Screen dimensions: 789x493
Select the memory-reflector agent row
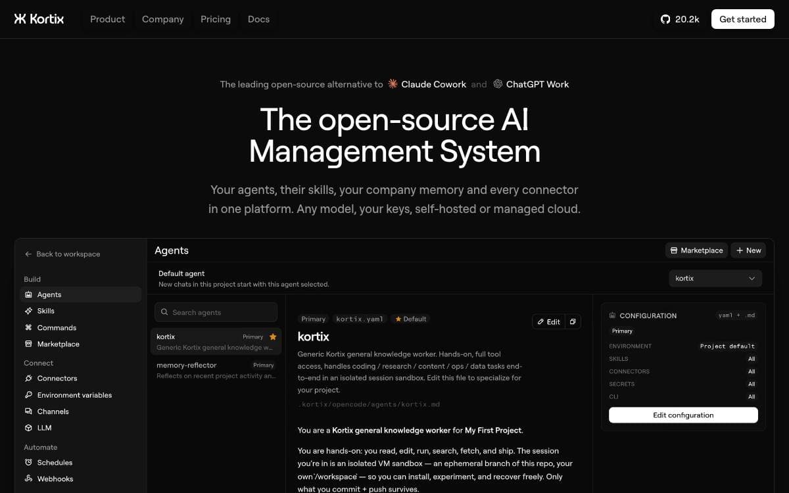216,370
